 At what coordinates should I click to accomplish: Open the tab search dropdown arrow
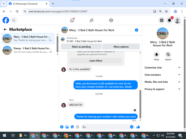point(4,4)
